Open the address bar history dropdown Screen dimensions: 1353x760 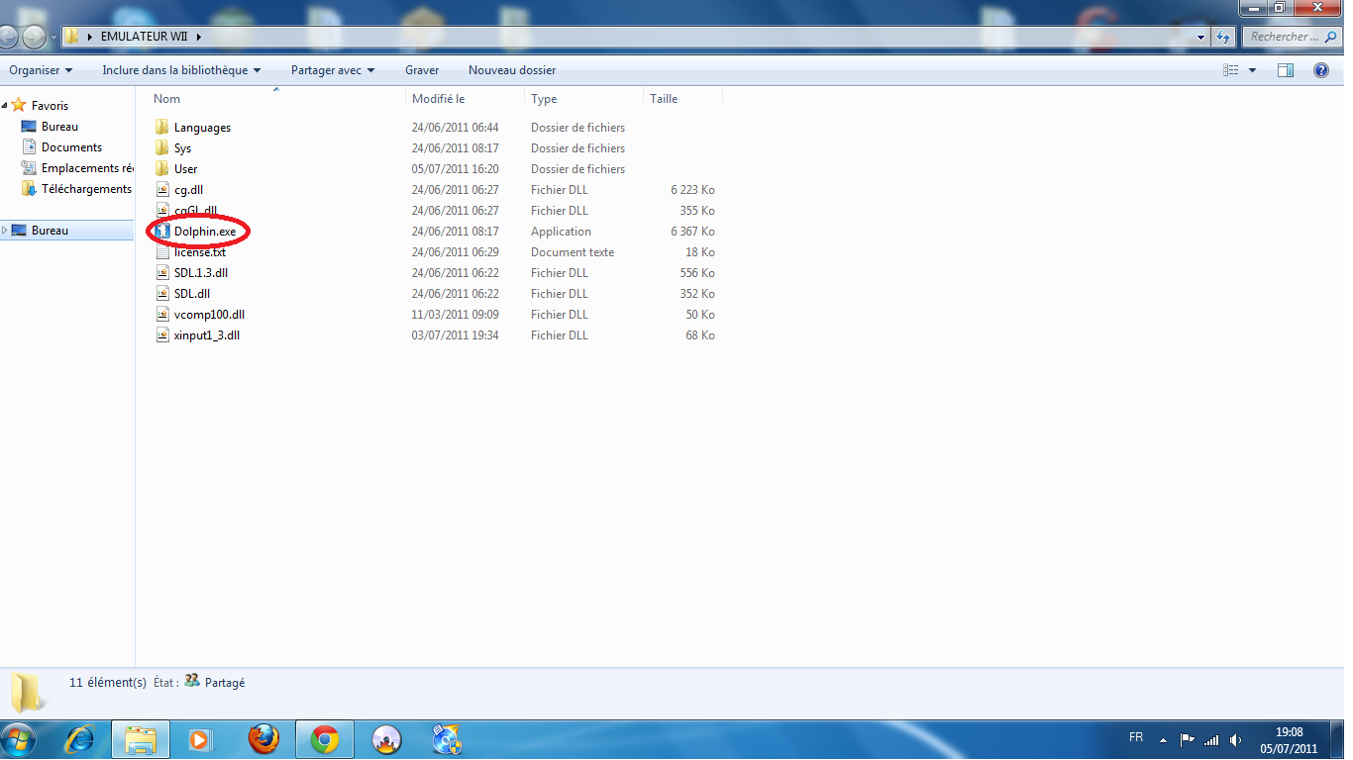[1201, 37]
